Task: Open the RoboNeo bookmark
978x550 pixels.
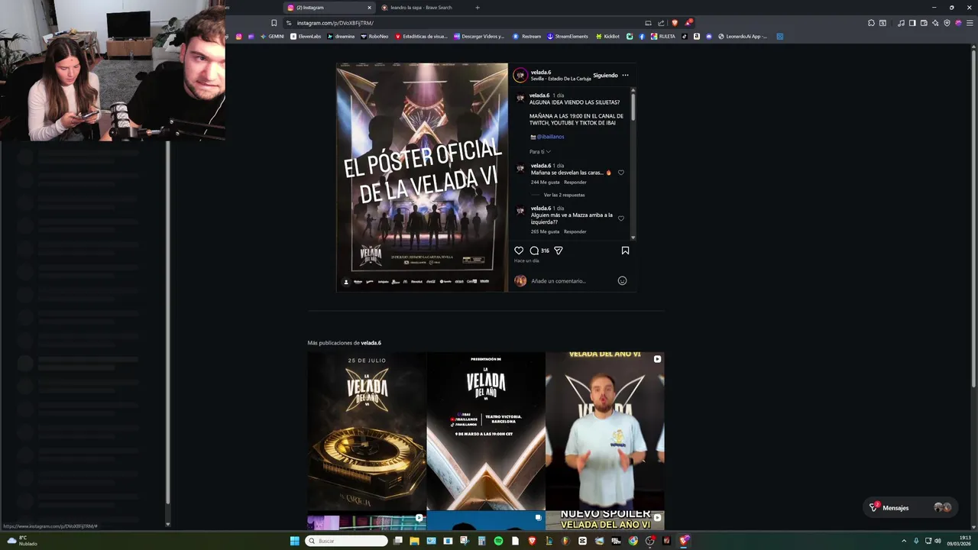Action: pos(374,36)
